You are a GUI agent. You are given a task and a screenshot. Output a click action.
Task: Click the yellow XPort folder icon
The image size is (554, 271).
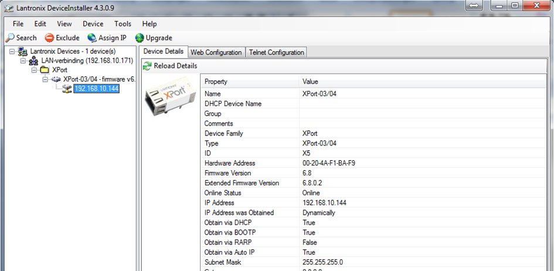pyautogui.click(x=45, y=70)
